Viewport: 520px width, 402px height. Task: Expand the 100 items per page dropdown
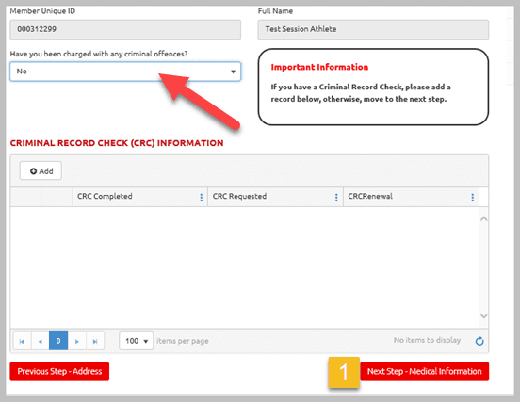click(x=137, y=341)
